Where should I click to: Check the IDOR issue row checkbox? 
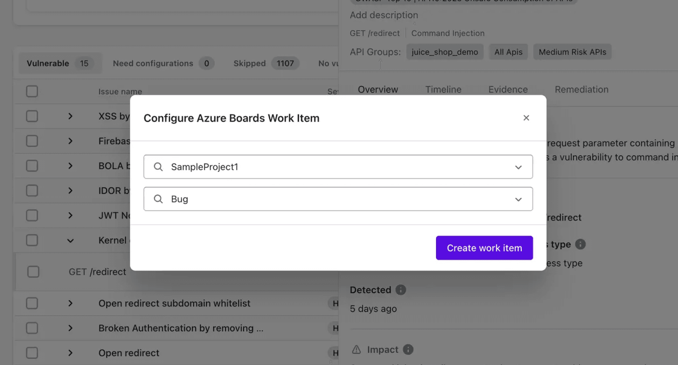32,191
